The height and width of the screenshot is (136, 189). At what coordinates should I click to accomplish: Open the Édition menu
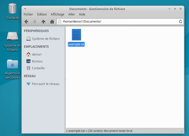[x=42, y=14]
